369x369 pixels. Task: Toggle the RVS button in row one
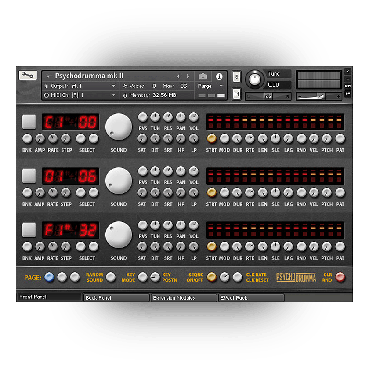(x=143, y=117)
